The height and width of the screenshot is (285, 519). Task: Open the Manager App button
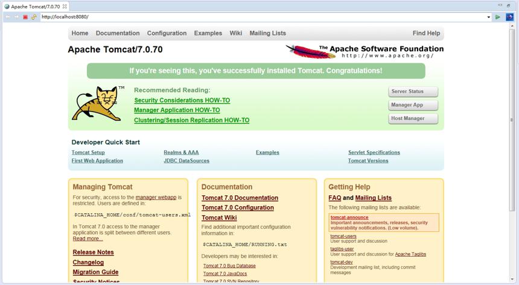click(x=413, y=105)
